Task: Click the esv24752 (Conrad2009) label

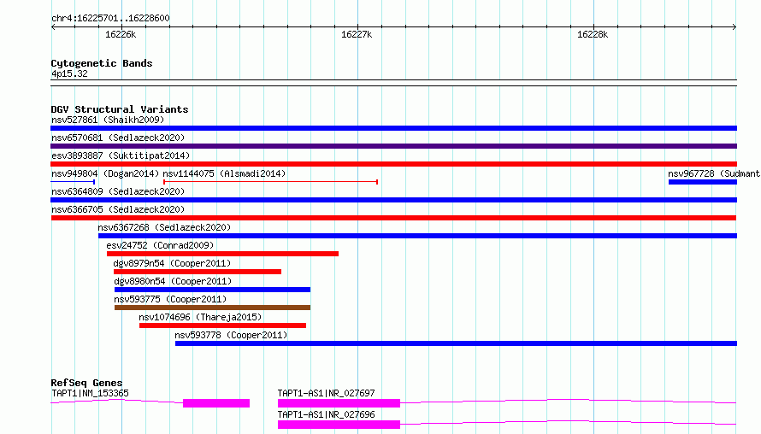Action: point(160,245)
